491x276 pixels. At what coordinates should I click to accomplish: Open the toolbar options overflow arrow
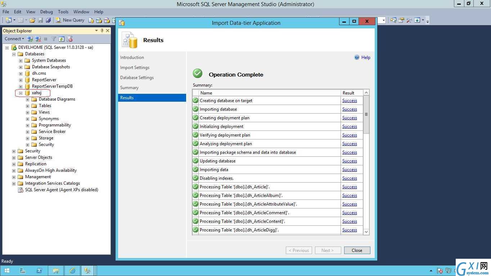coord(428,22)
